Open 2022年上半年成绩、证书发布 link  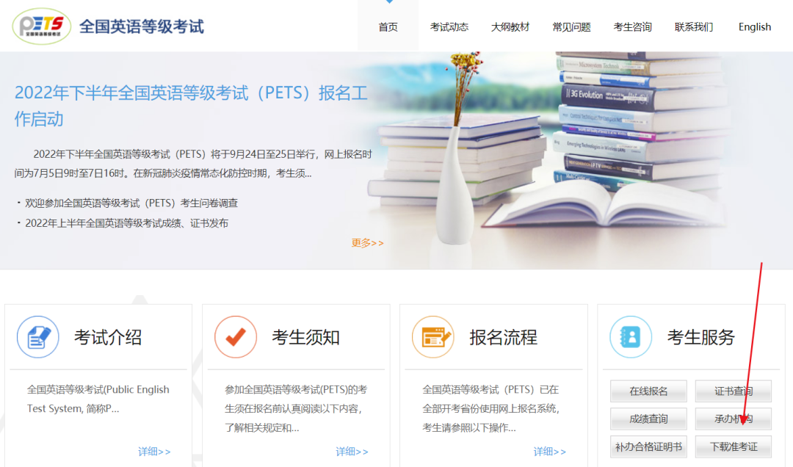pos(126,223)
